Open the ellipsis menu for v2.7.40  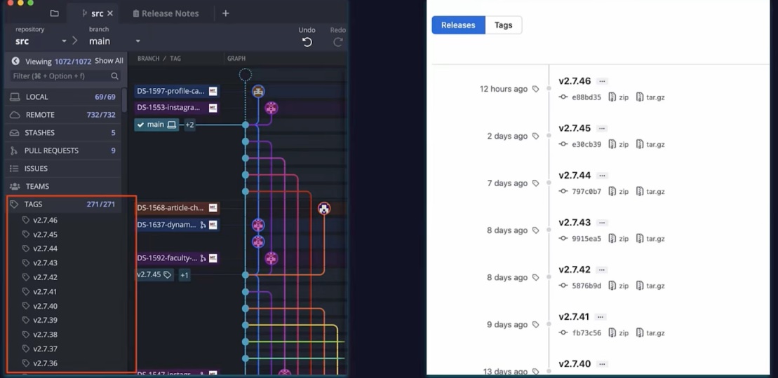tap(602, 363)
